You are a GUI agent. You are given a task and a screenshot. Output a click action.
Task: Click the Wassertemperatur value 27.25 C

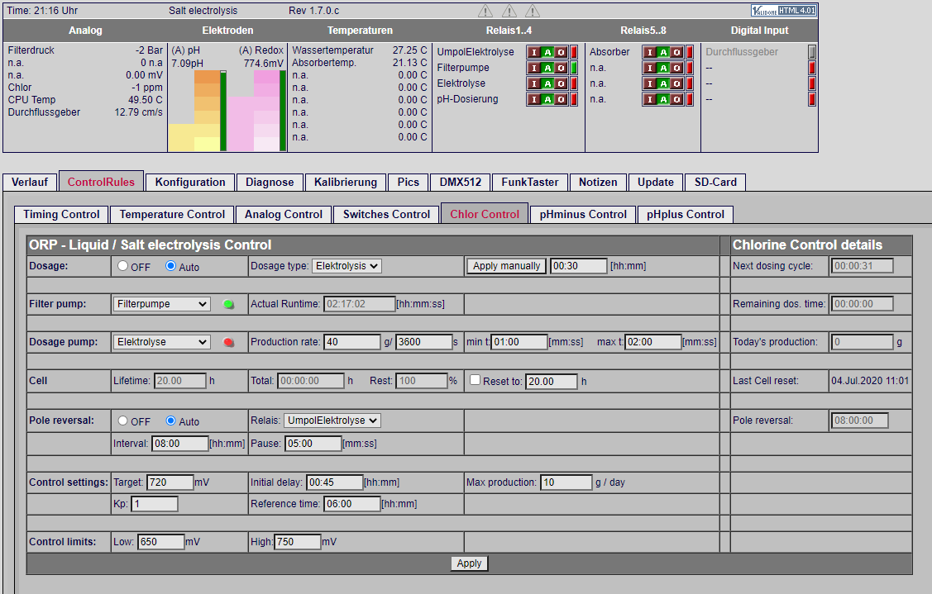[x=409, y=50]
